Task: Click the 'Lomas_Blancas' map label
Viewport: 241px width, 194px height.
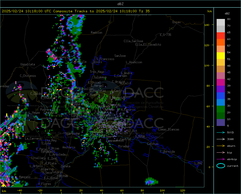Action: tap(169, 129)
